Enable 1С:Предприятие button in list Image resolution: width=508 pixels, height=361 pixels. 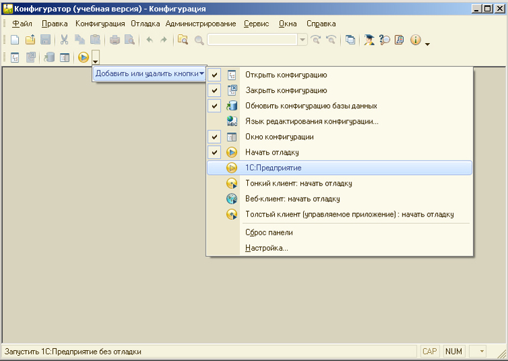339,168
